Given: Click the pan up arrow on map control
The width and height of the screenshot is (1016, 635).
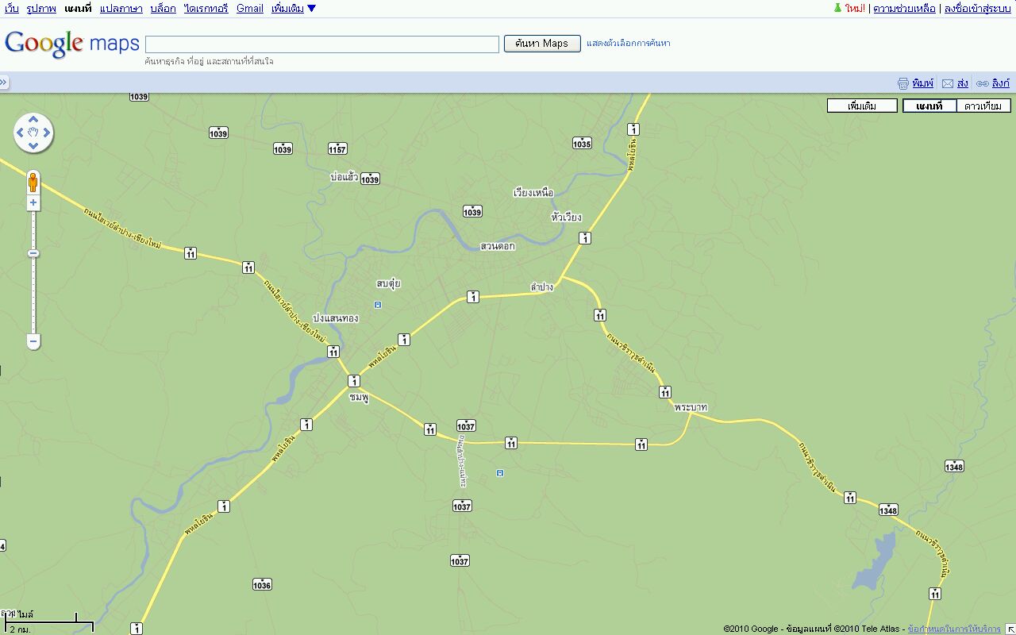Looking at the screenshot, I should [x=33, y=120].
